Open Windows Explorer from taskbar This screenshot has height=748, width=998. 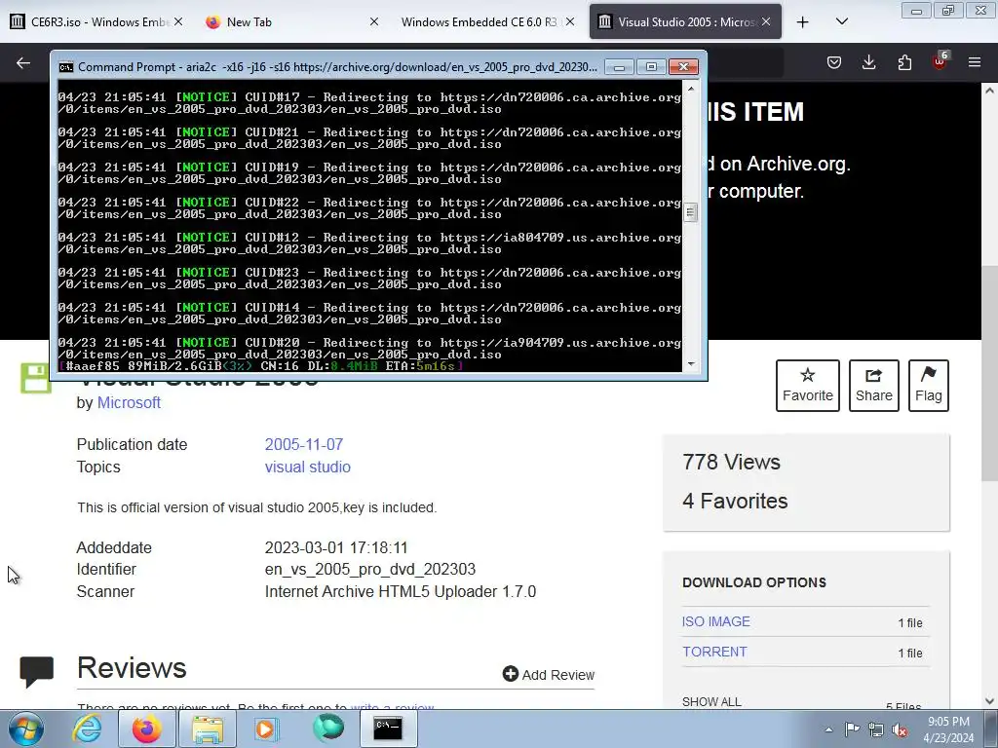click(x=208, y=729)
